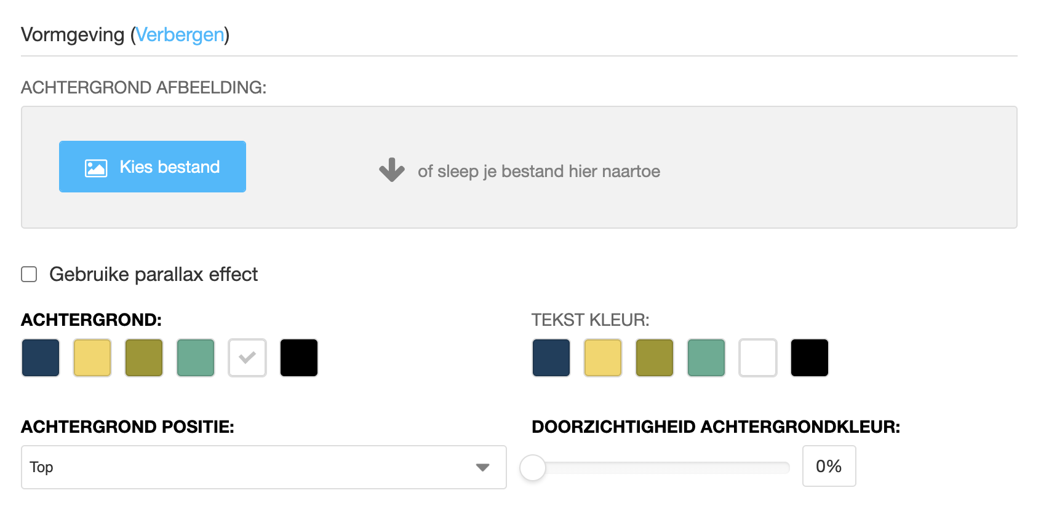Select white checked background color swatch
This screenshot has width=1041, height=525.
pyautogui.click(x=247, y=358)
